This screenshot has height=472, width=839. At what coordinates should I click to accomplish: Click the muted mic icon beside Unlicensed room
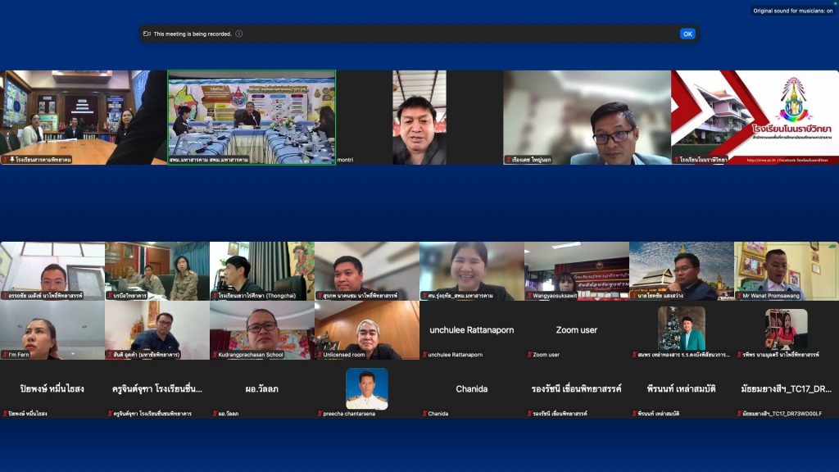(x=320, y=355)
